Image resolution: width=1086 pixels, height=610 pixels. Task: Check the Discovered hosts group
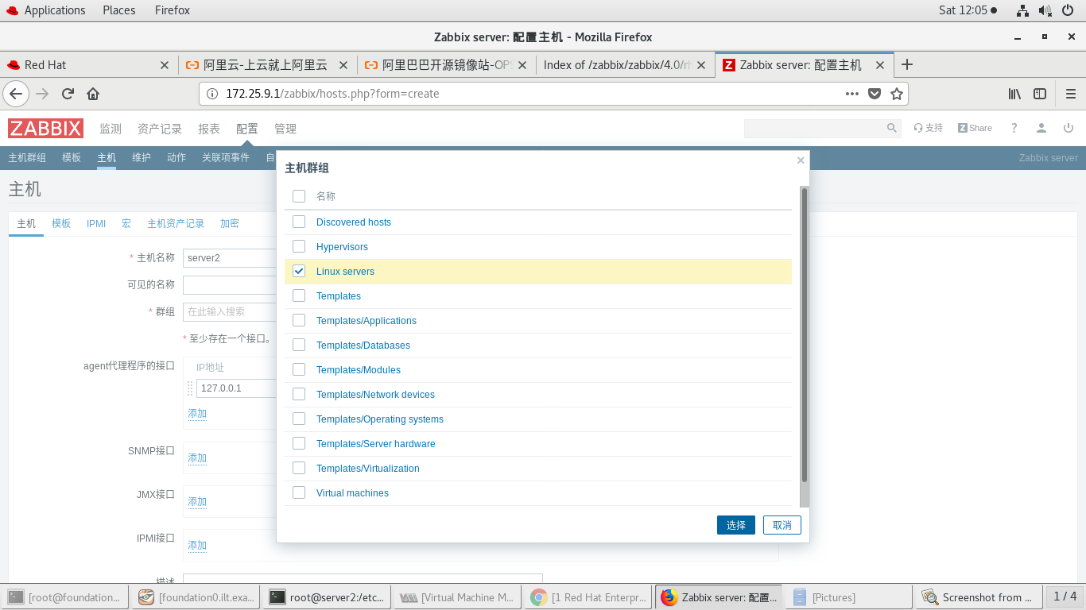click(x=298, y=222)
